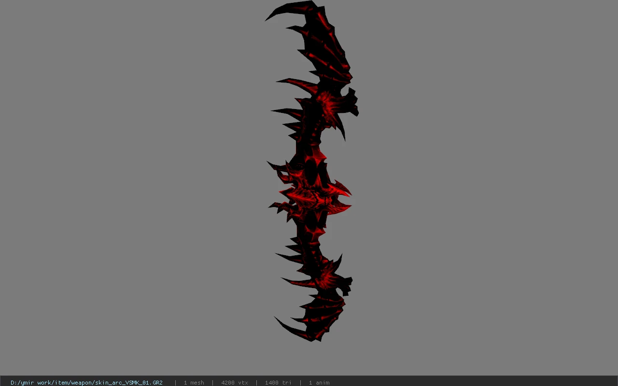Click the '1 anim' status entry

coord(319,383)
